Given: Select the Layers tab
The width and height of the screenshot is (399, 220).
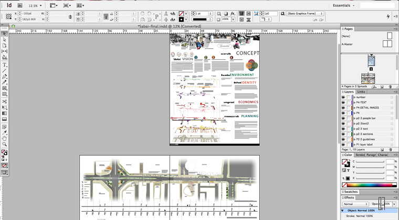Looking at the screenshot, I should coord(349,92).
